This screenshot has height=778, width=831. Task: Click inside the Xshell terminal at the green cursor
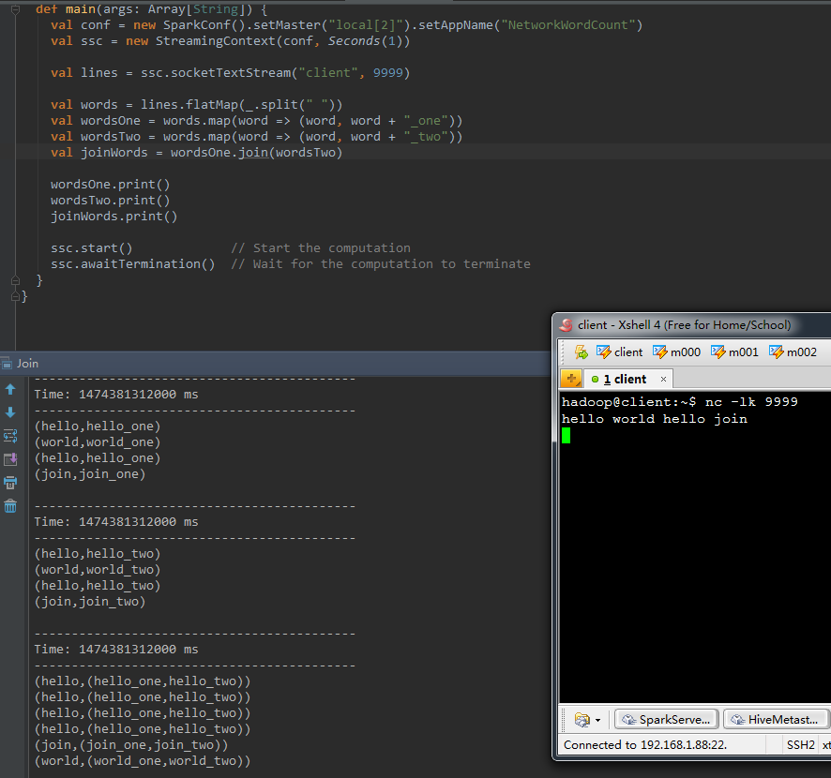pyautogui.click(x=566, y=435)
